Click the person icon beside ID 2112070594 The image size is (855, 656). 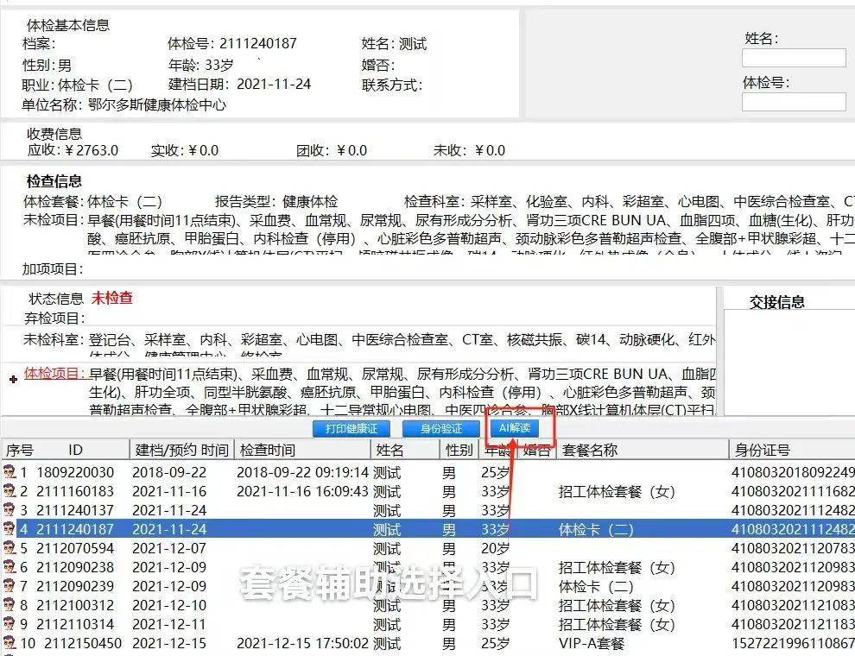point(9,547)
